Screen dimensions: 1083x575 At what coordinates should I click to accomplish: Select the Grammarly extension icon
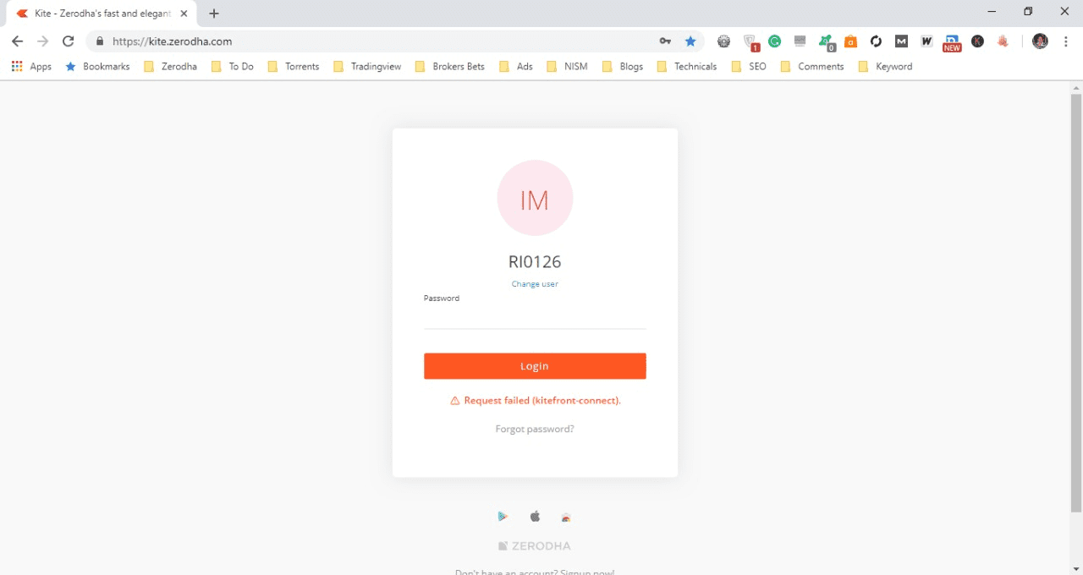click(x=774, y=41)
